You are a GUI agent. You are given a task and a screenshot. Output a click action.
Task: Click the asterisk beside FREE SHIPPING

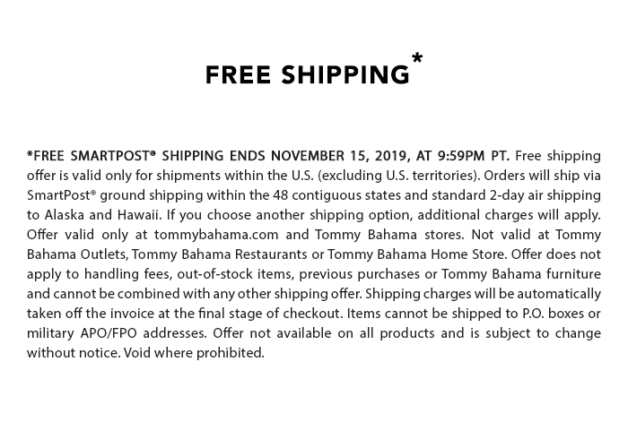point(417,59)
